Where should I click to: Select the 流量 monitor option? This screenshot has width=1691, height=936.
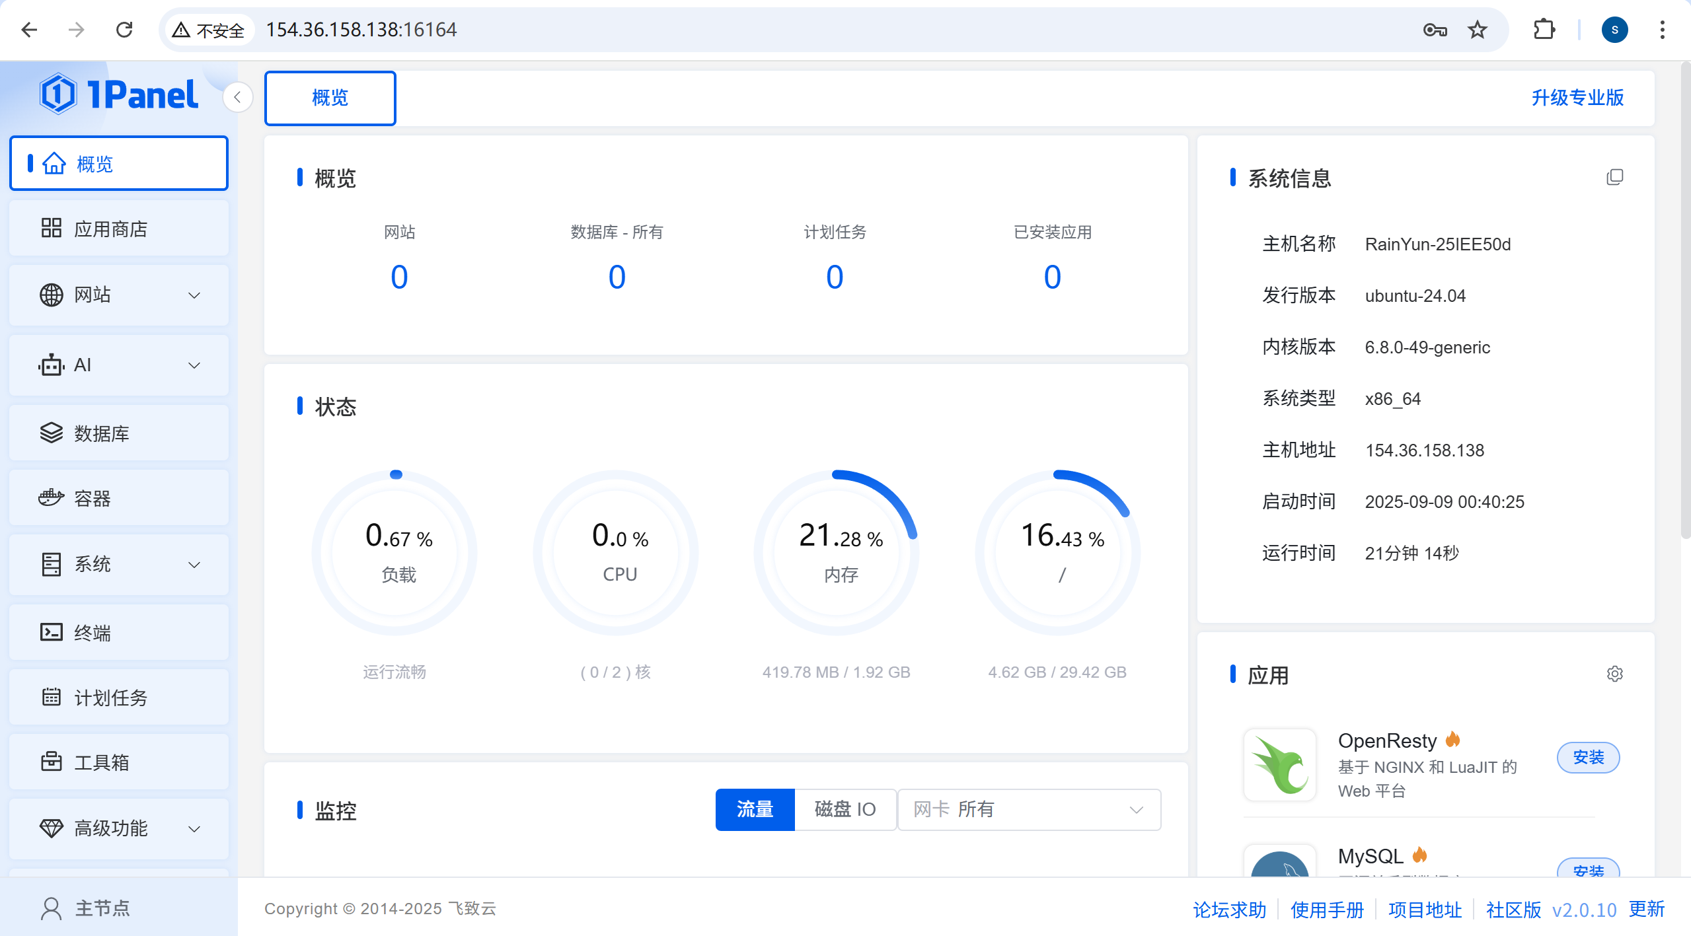coord(755,809)
